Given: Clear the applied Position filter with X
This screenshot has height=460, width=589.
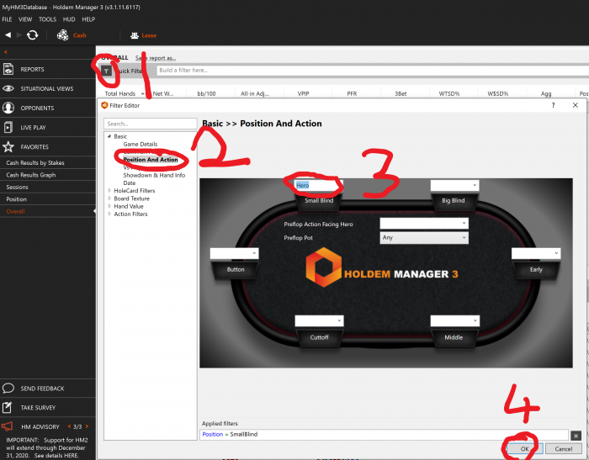Looking at the screenshot, I should [x=576, y=436].
